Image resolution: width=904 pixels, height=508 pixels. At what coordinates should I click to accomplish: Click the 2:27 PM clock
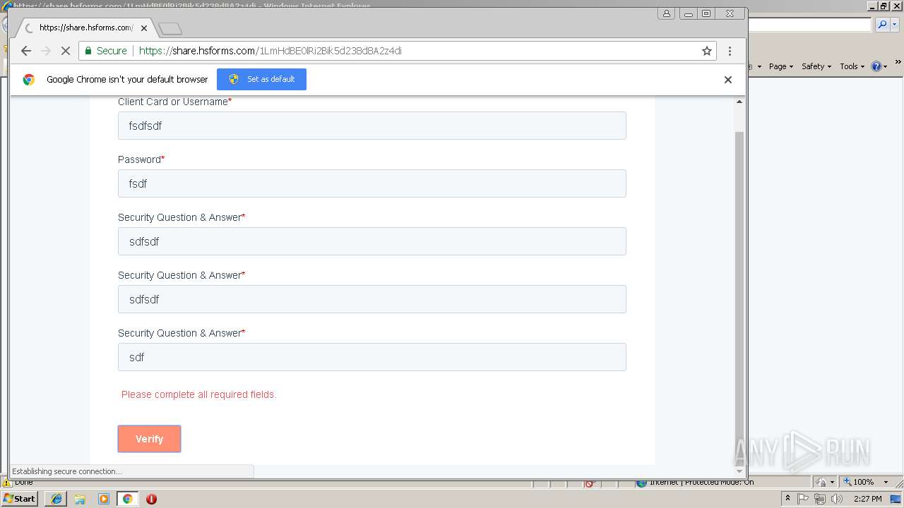click(867, 499)
